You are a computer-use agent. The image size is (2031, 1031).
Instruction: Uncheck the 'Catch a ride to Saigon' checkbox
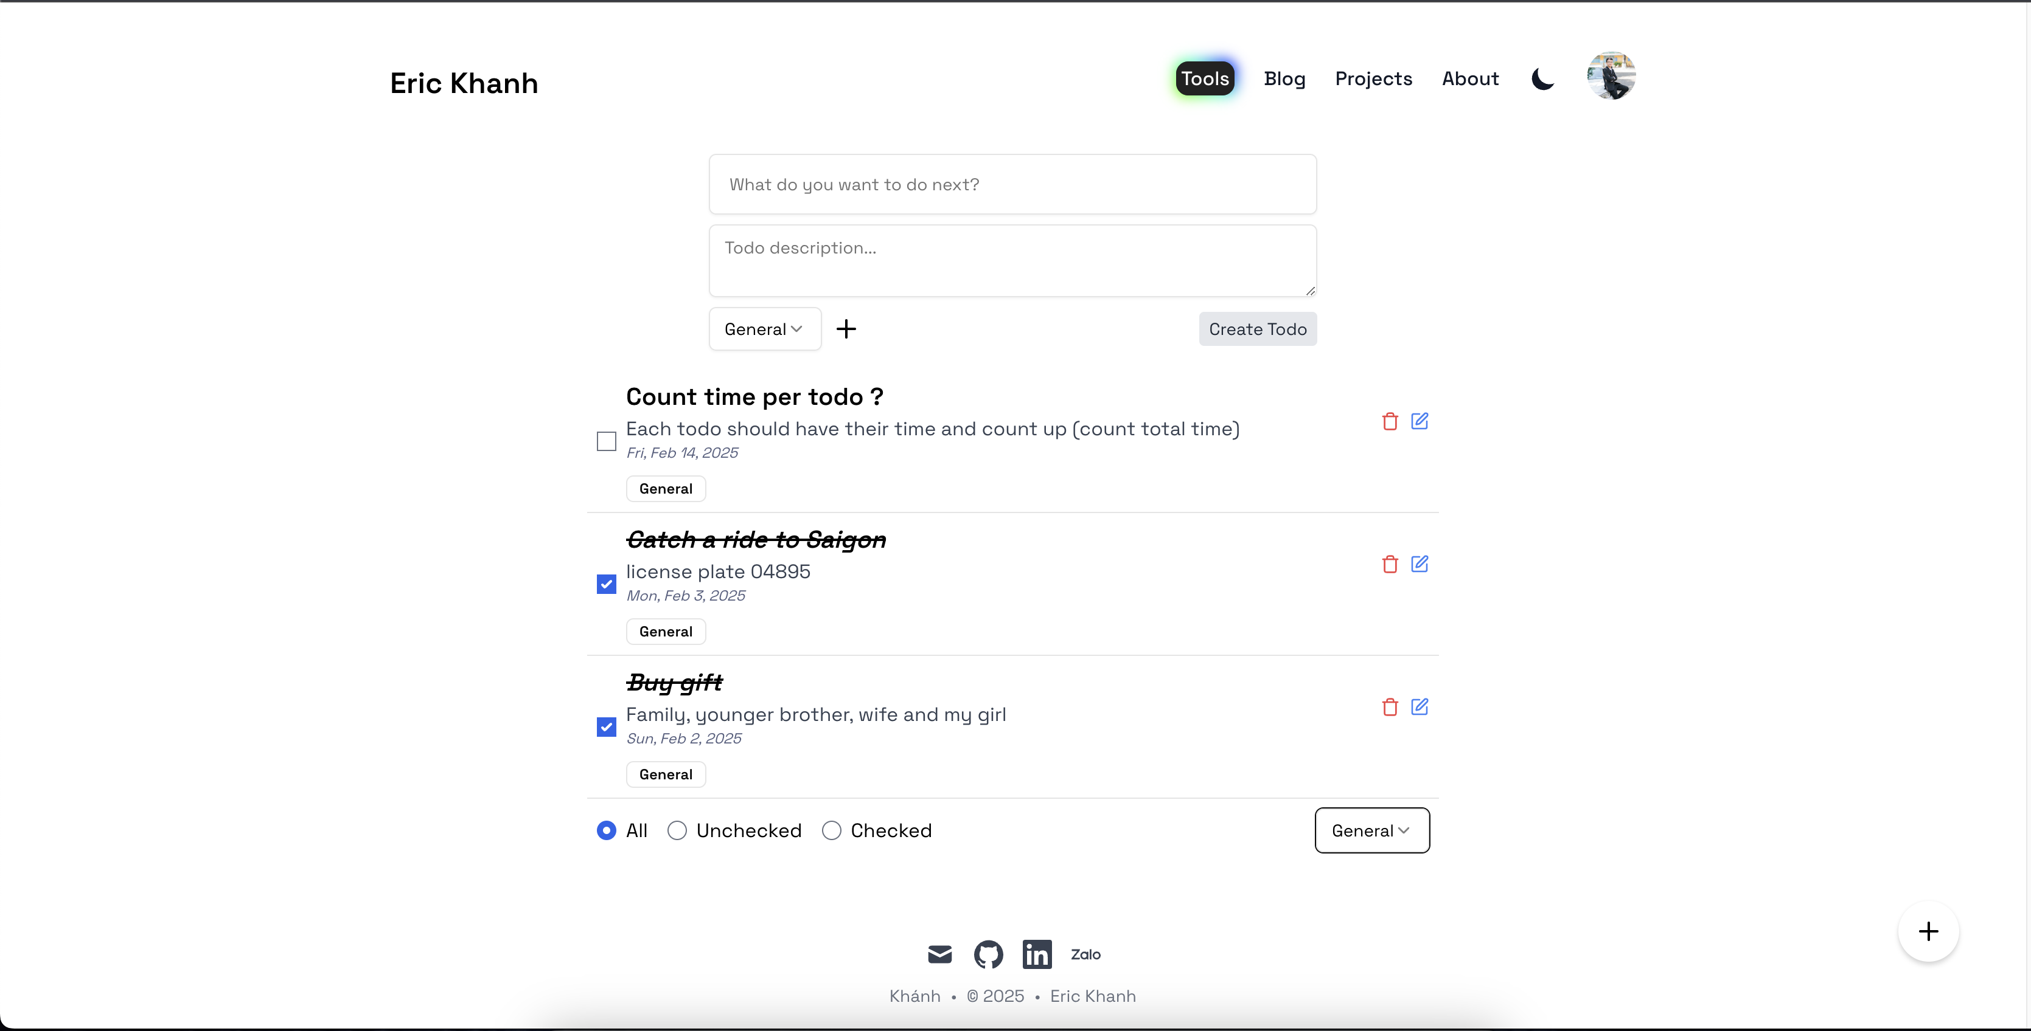tap(606, 584)
